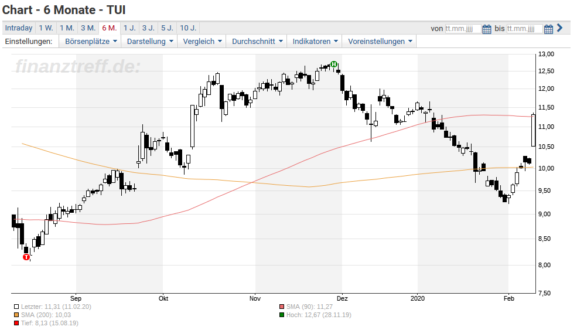Click the 'Feb' x-axis label
Screen dimensions: 577x330
509,298
